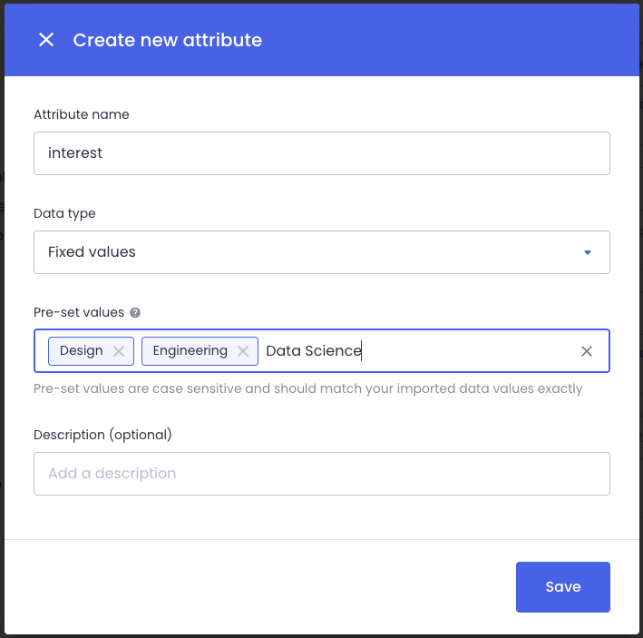Remove the Engineering pre-set value chip

243,351
